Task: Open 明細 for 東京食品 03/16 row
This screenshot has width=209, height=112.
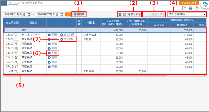Action: [52, 48]
